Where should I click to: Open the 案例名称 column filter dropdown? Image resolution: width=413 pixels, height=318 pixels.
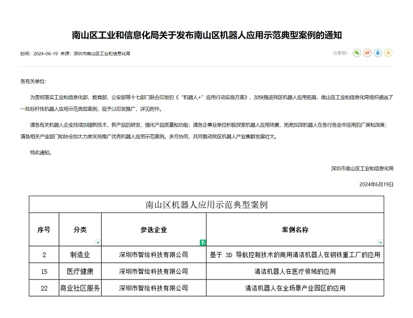[380, 242]
